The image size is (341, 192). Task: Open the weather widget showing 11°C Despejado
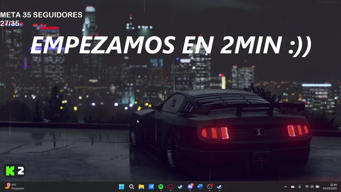15,186
